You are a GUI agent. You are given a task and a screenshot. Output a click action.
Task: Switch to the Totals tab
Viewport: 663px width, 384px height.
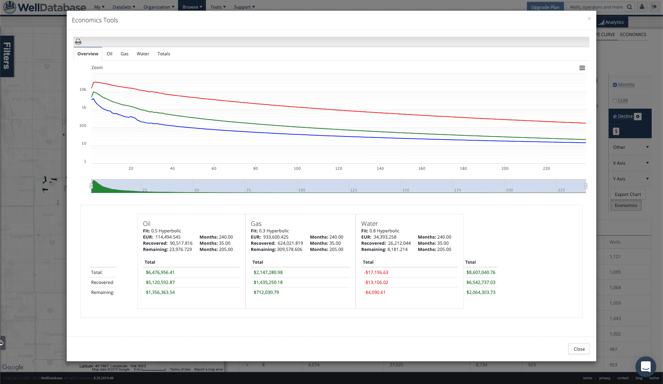(164, 54)
